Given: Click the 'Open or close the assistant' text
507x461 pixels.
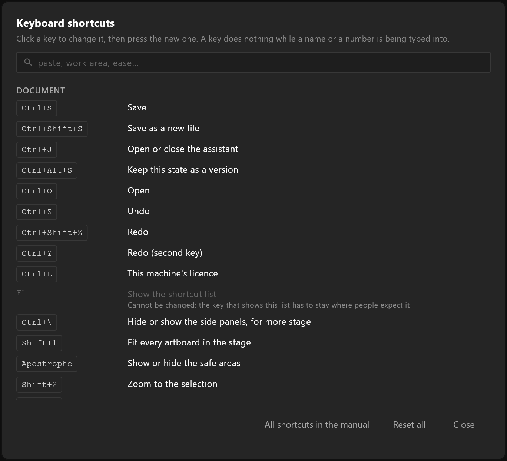Looking at the screenshot, I should point(183,149).
